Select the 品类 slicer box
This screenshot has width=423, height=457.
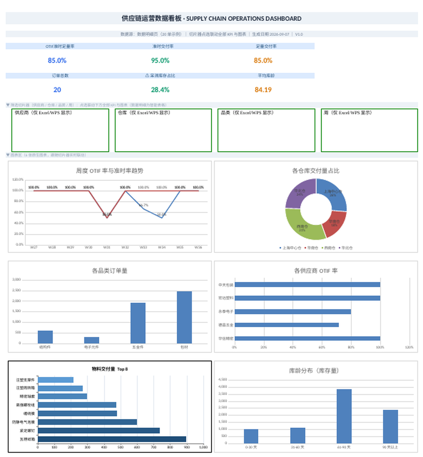[x=266, y=130]
